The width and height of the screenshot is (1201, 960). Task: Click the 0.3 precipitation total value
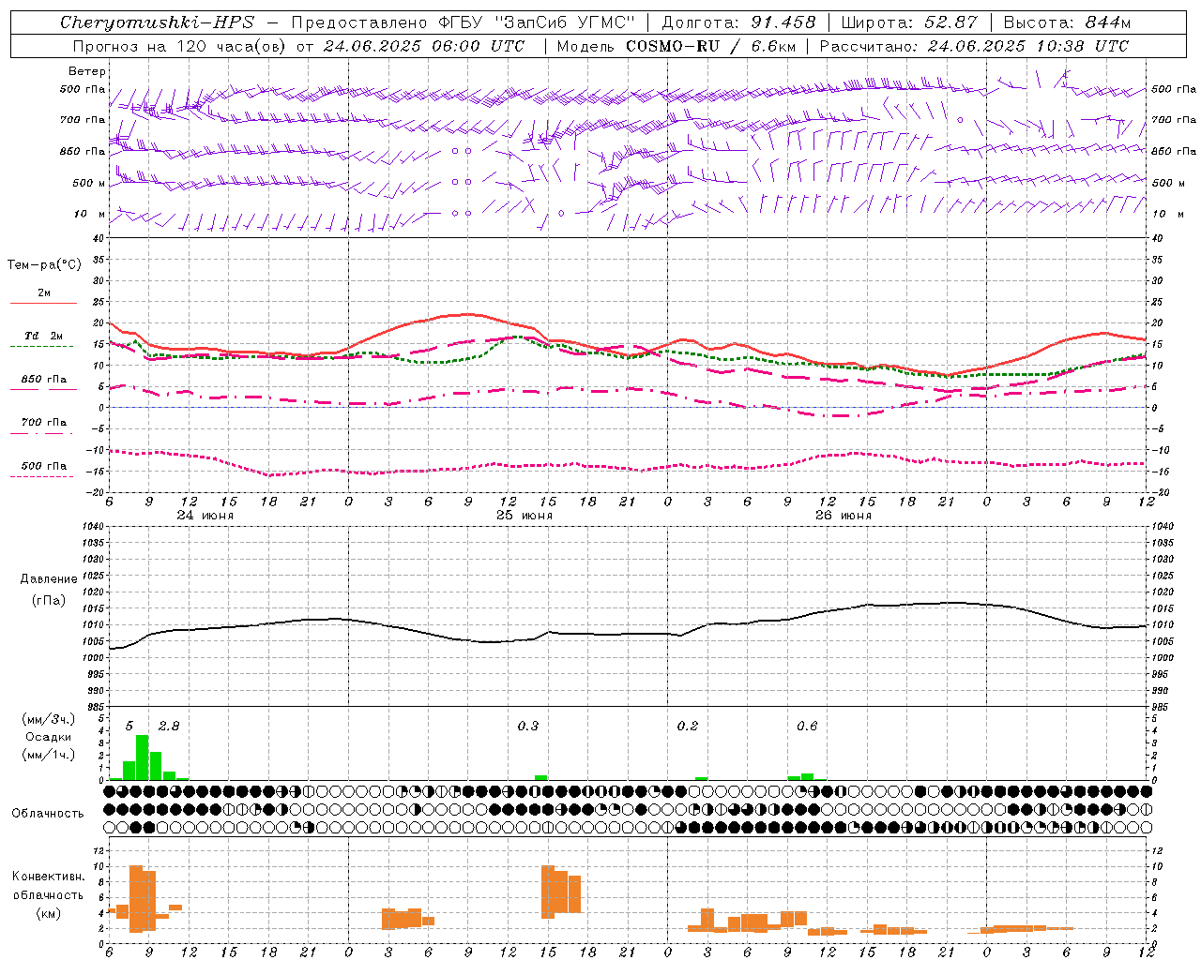click(528, 726)
